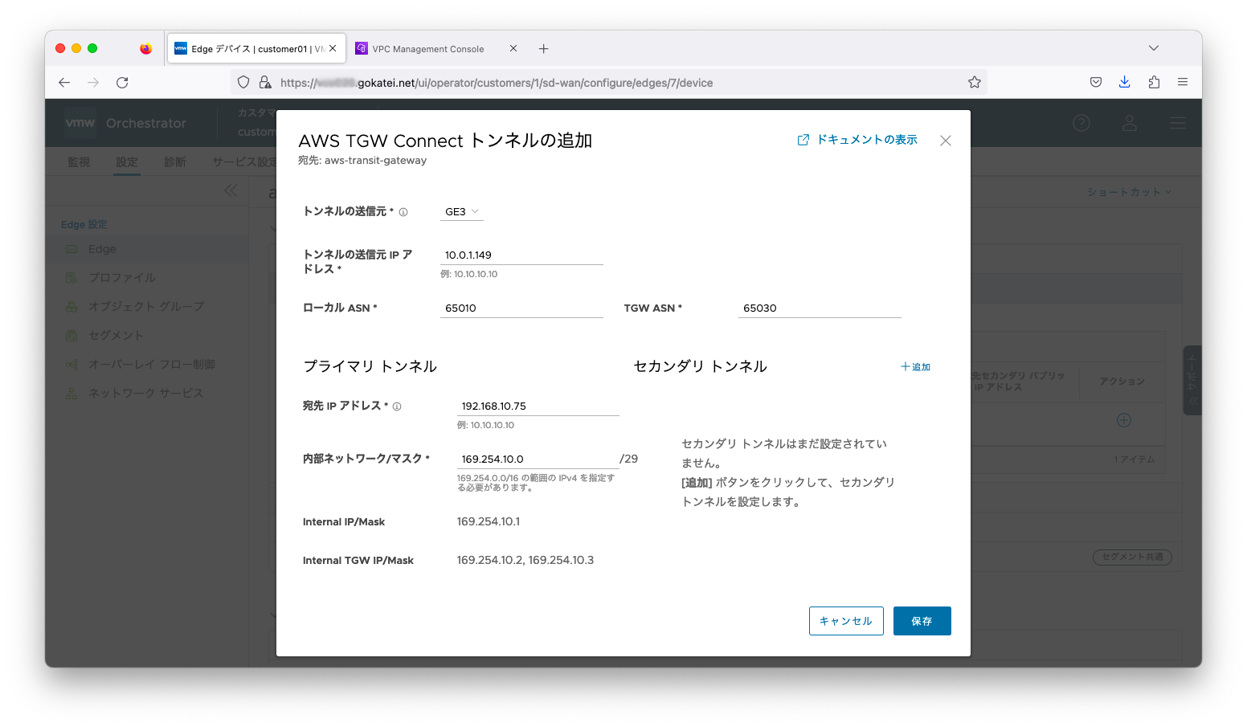
Task: Open the tracking protection shield icon
Action: click(243, 82)
